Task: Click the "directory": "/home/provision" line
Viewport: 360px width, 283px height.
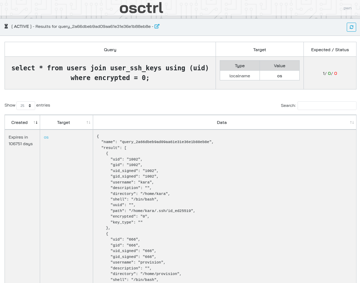Action: click(x=146, y=274)
